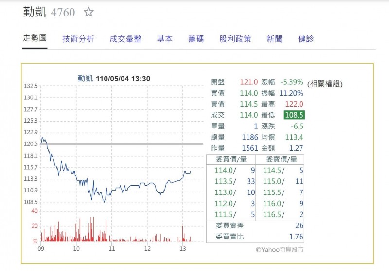This screenshot has width=389, height=271.
Task: Click the 勤凱 stock name heading
Action: (x=34, y=12)
